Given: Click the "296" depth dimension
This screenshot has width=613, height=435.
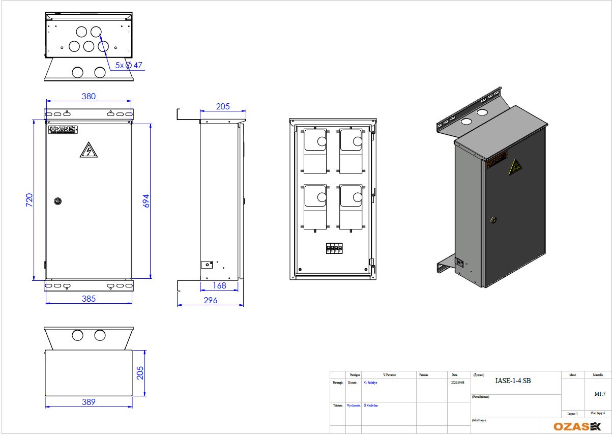Looking at the screenshot, I should tap(210, 300).
